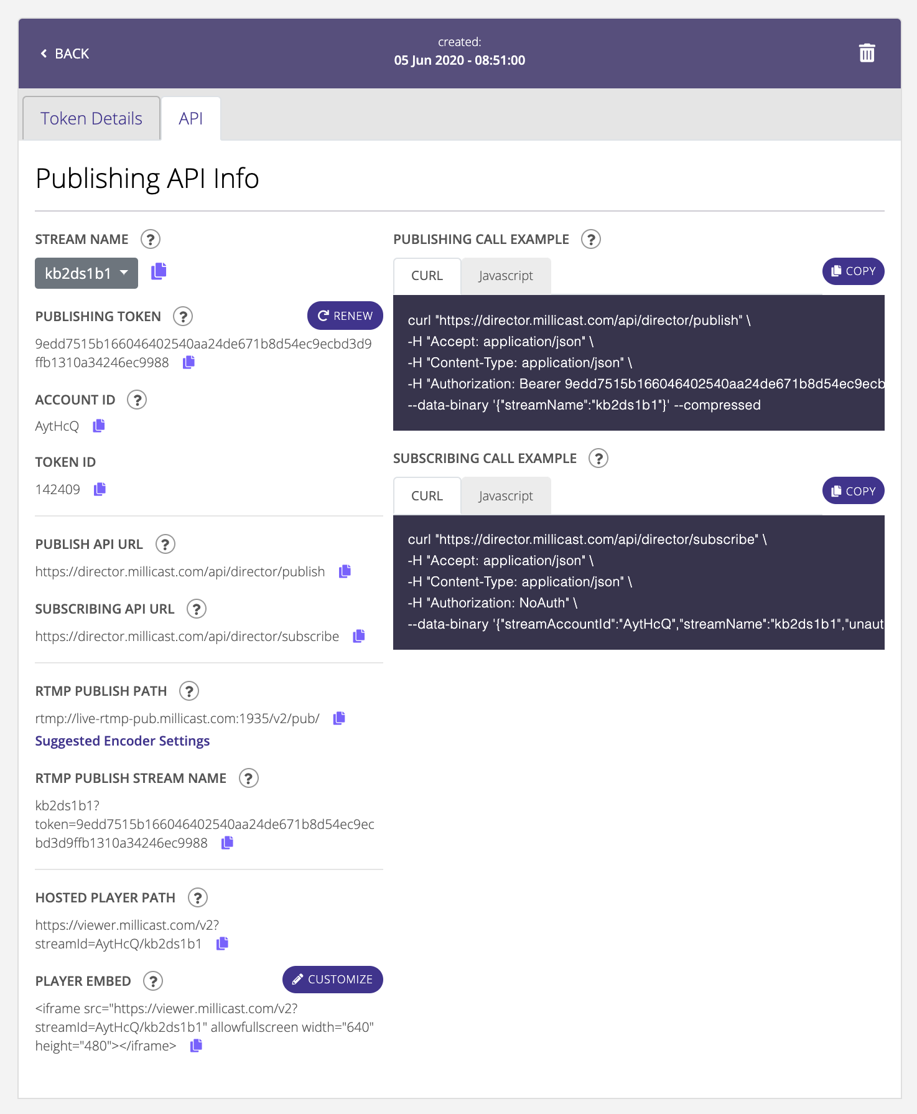917x1114 pixels.
Task: Open Suggested Encoder Settings link
Action: tap(123, 741)
